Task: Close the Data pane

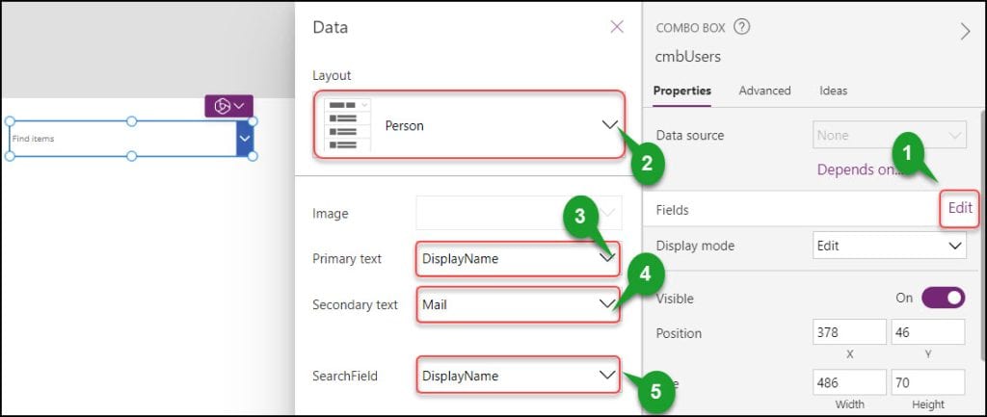Action: point(617,26)
